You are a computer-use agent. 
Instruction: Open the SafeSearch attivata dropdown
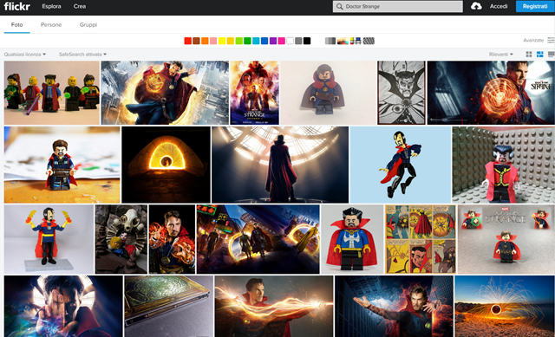(82, 54)
